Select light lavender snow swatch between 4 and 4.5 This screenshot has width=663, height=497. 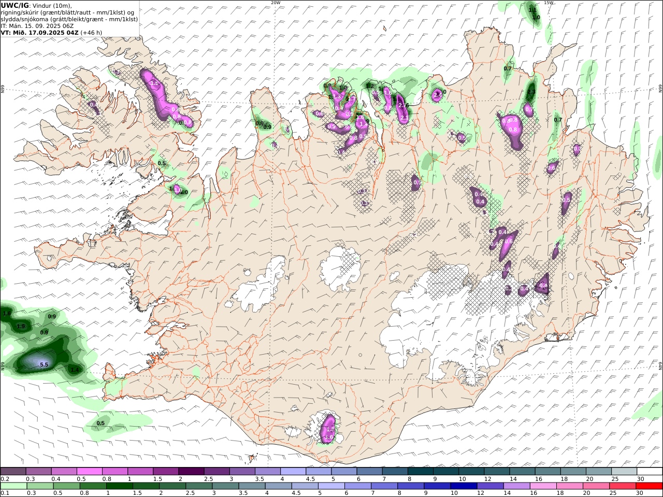pyautogui.click(x=293, y=471)
